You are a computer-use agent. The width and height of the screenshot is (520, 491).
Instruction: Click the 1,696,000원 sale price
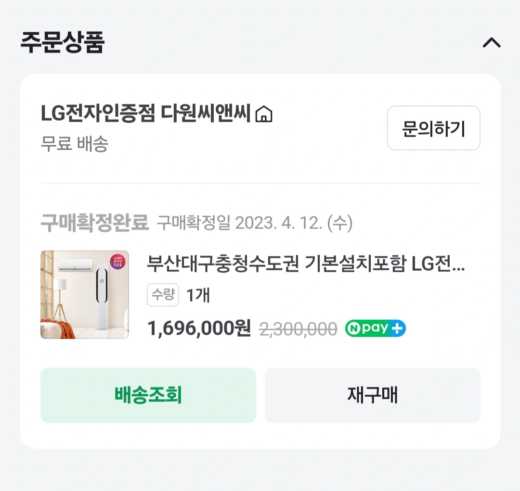coord(199,328)
